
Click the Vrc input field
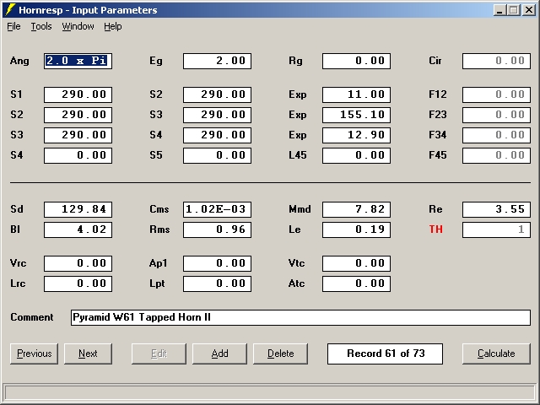(78, 263)
